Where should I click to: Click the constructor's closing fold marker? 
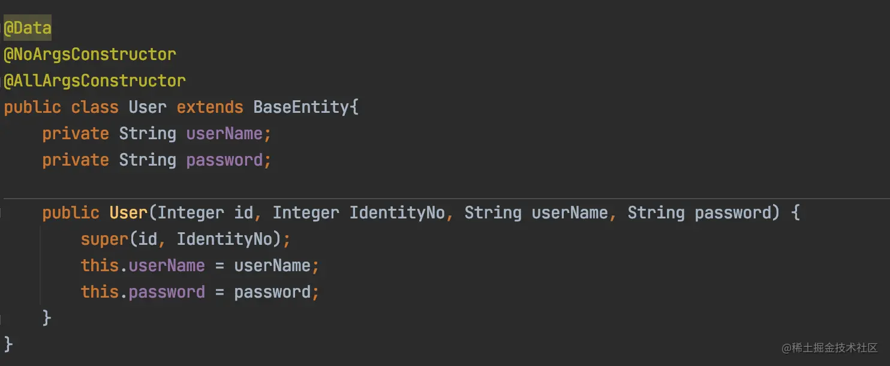(x=2, y=318)
